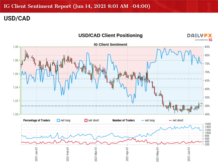Screen dimensions: 218x166
Task: Click the red net short line legend marker
Action: tap(170, 120)
